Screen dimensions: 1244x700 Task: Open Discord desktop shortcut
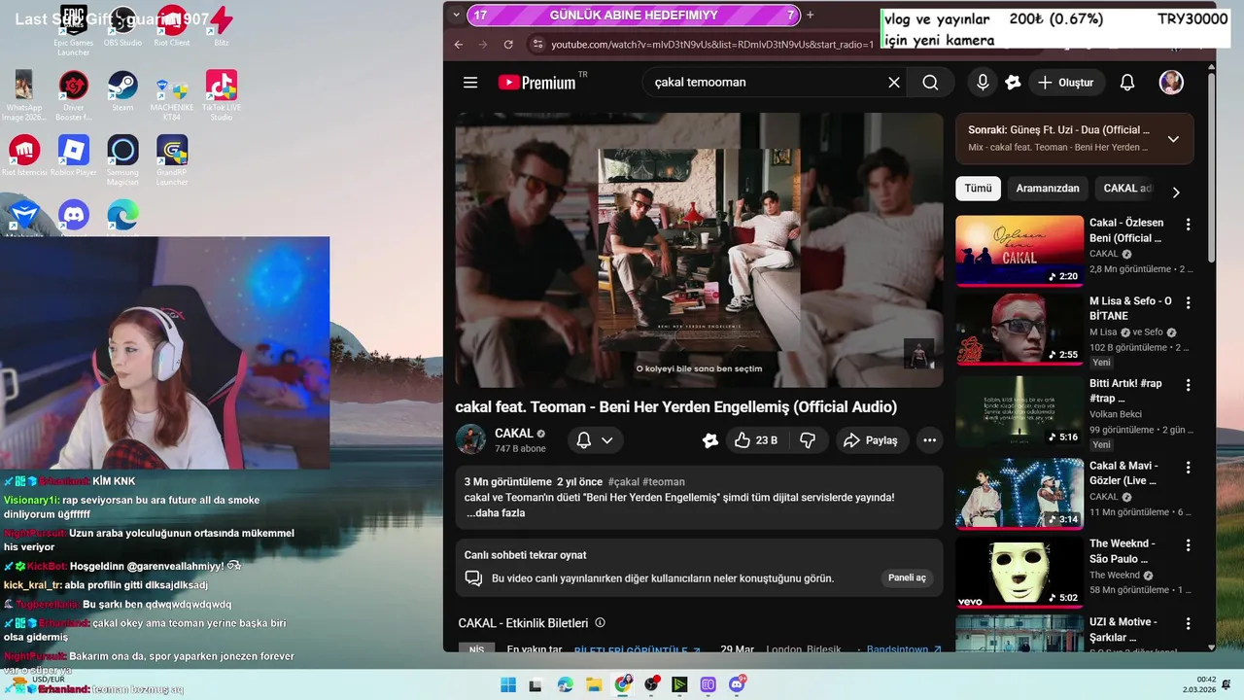[73, 217]
